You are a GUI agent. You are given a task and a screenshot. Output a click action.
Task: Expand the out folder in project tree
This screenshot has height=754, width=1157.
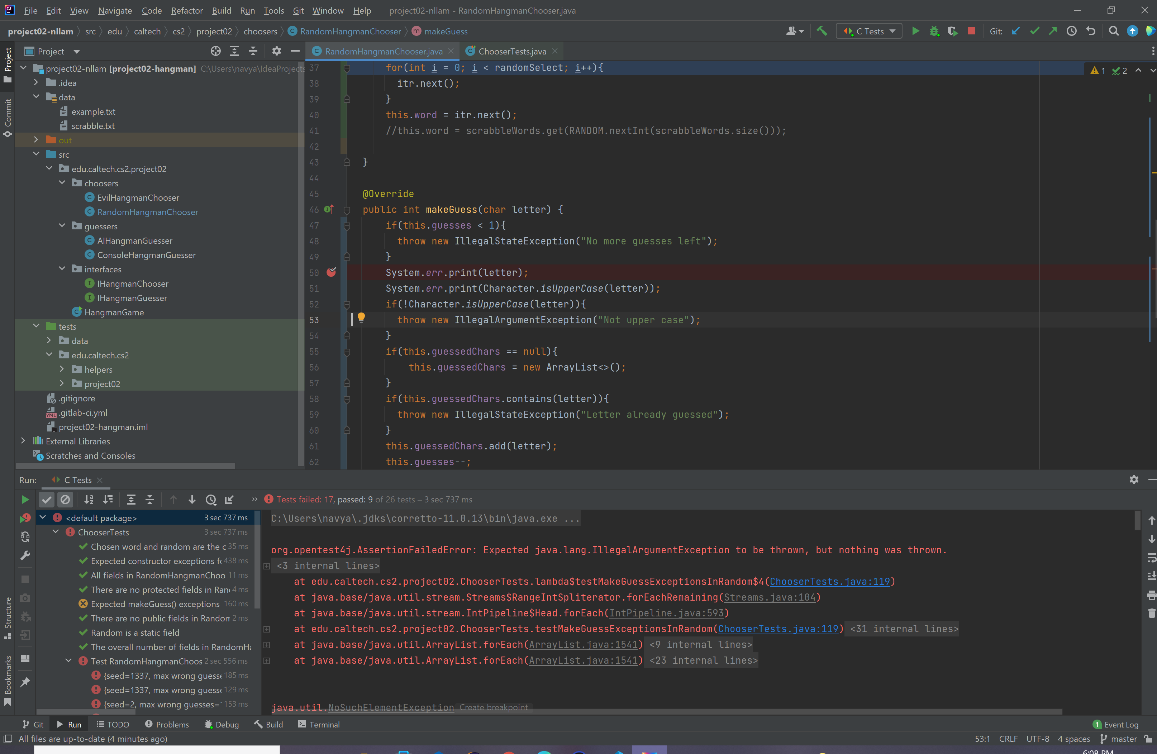[36, 140]
